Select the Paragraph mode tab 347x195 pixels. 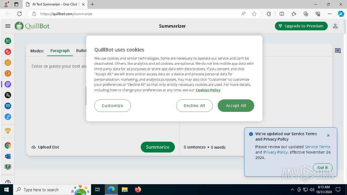[x=60, y=51]
